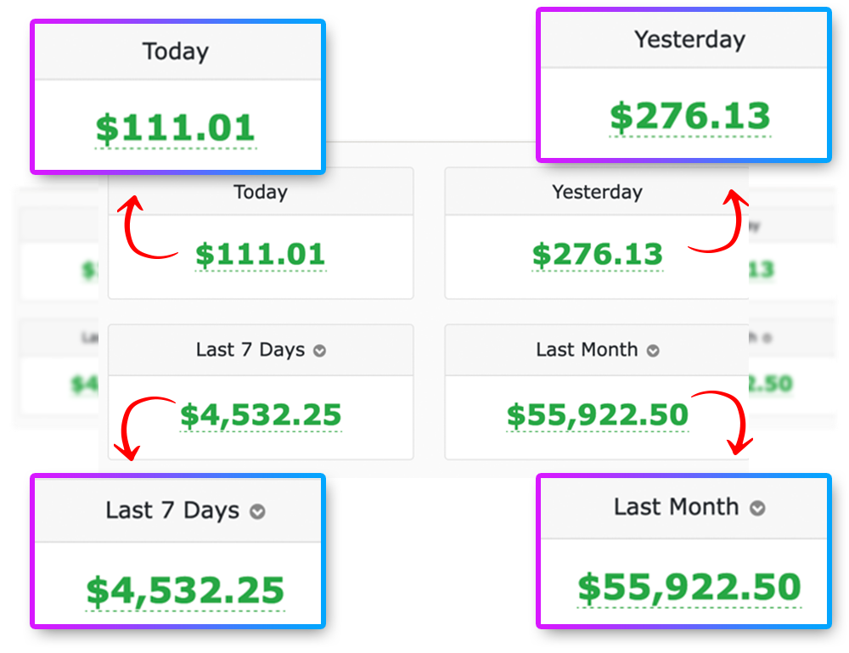849x653 pixels.
Task: Expand Last Month dropdown arrow in center panel
Action: (x=653, y=351)
